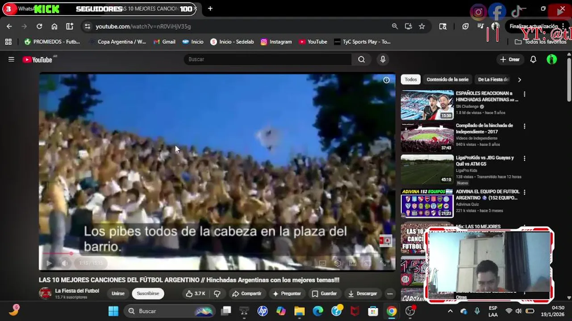Open the YouTube hamburger guide menu

[11, 59]
